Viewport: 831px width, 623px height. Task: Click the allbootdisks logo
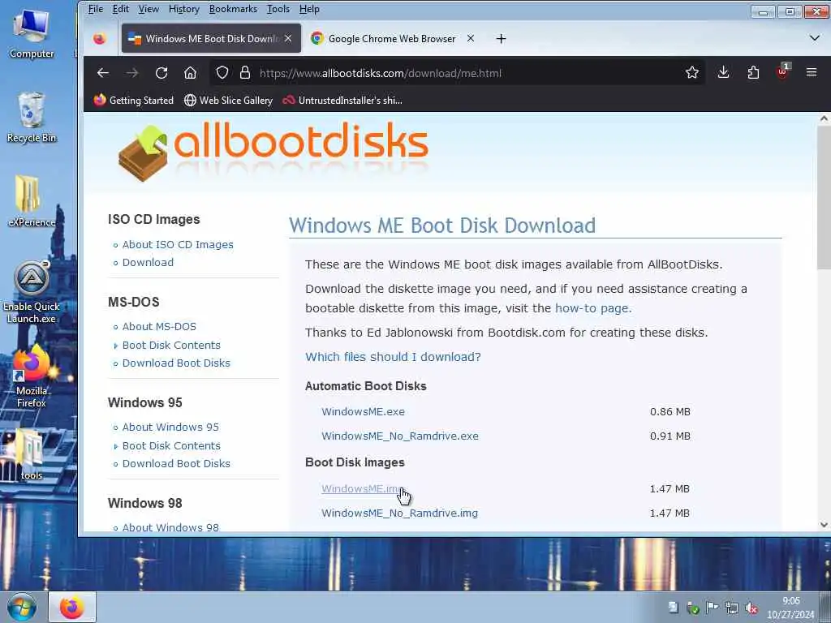(x=273, y=152)
